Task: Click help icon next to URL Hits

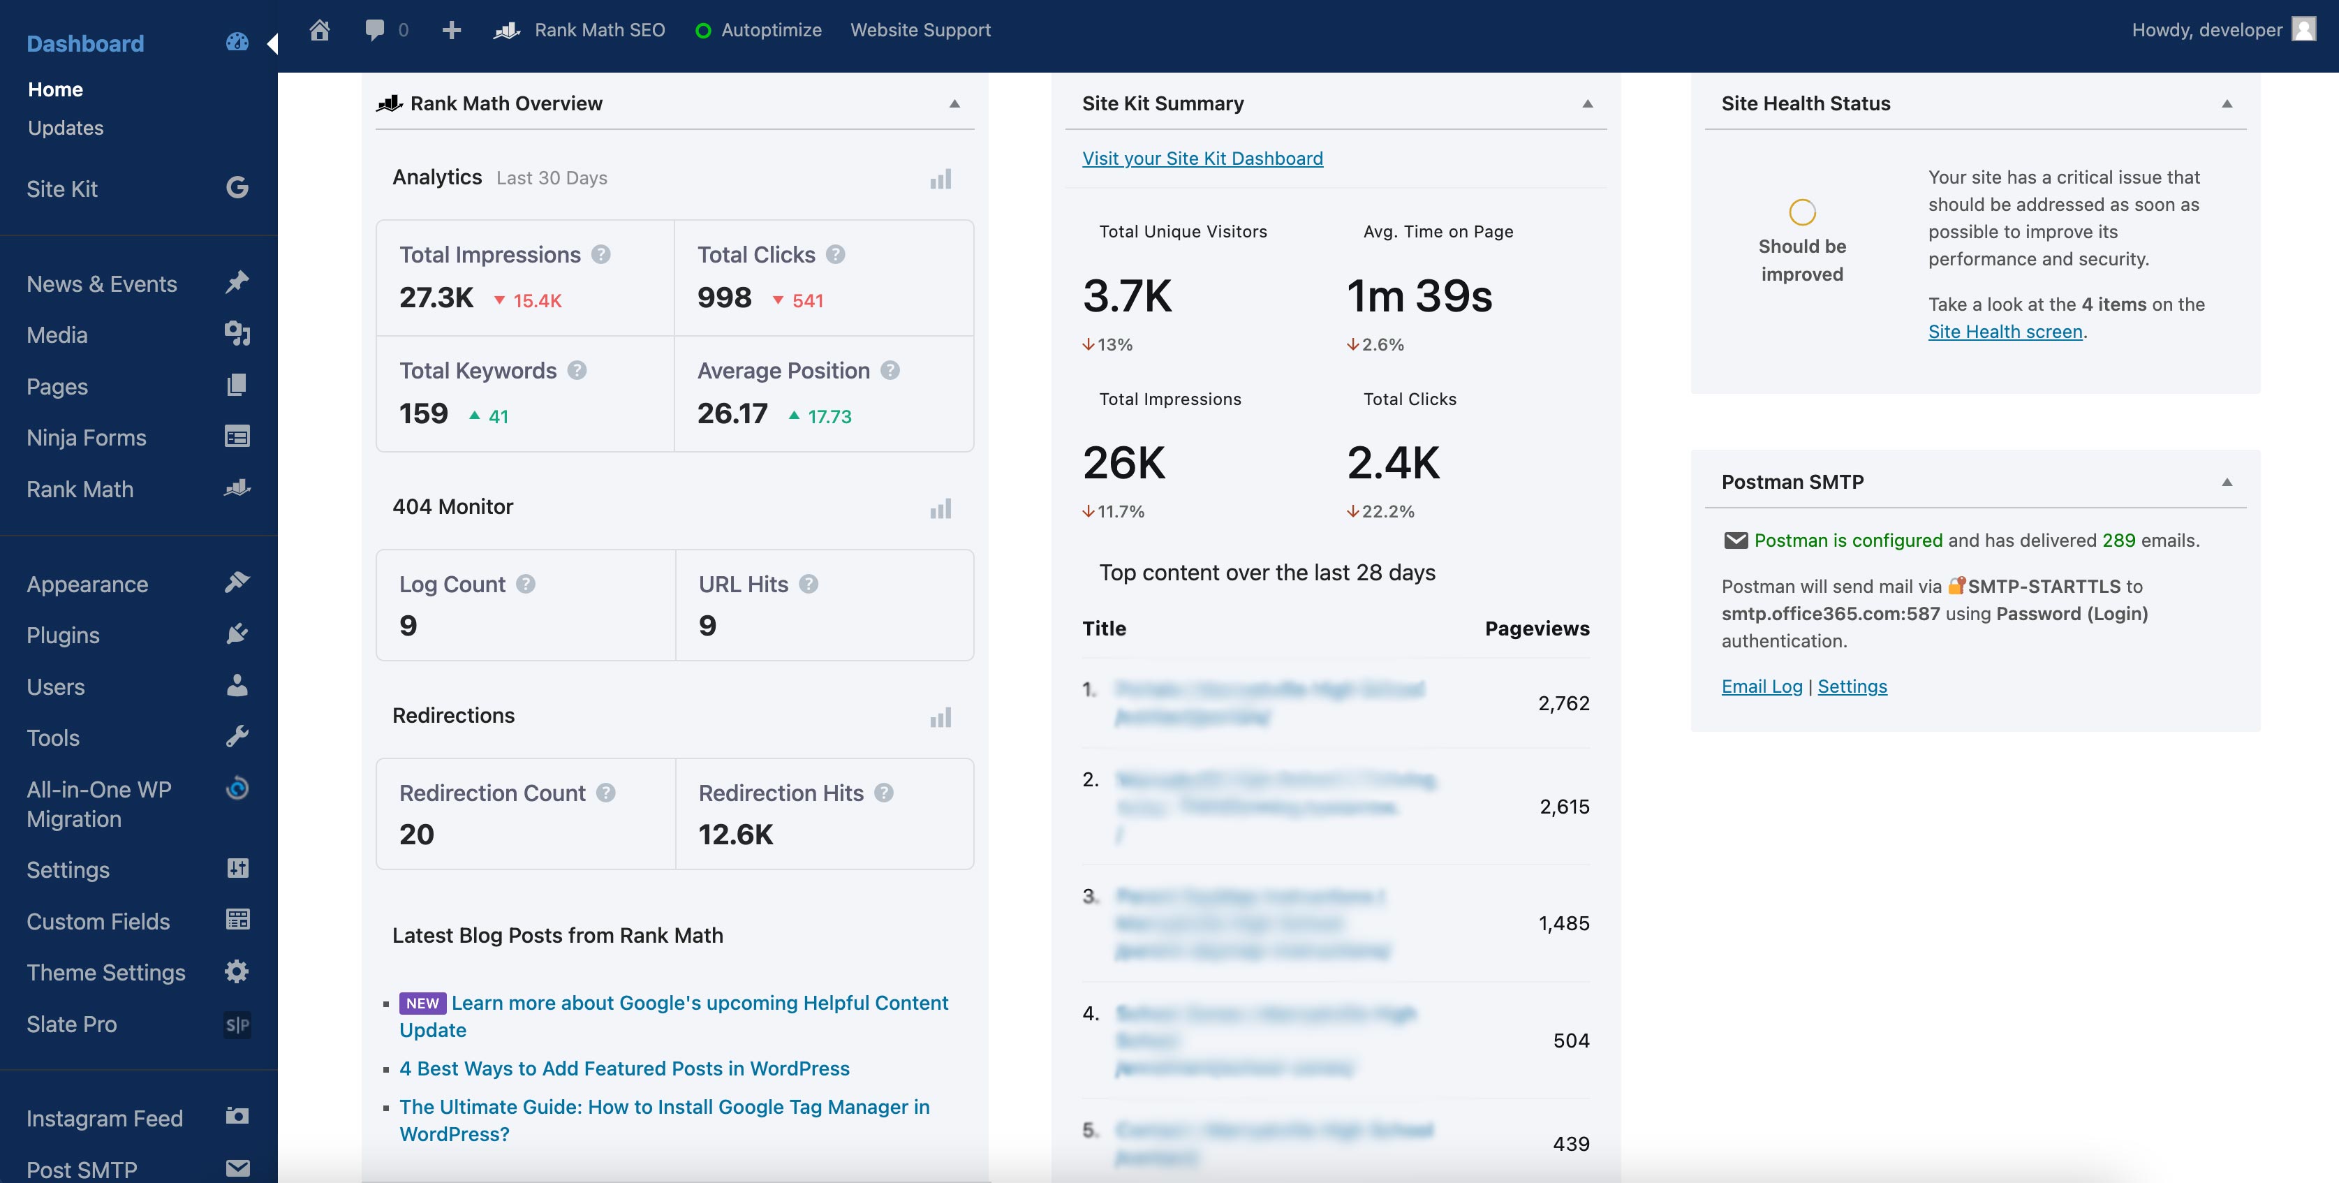Action: pyautogui.click(x=809, y=584)
